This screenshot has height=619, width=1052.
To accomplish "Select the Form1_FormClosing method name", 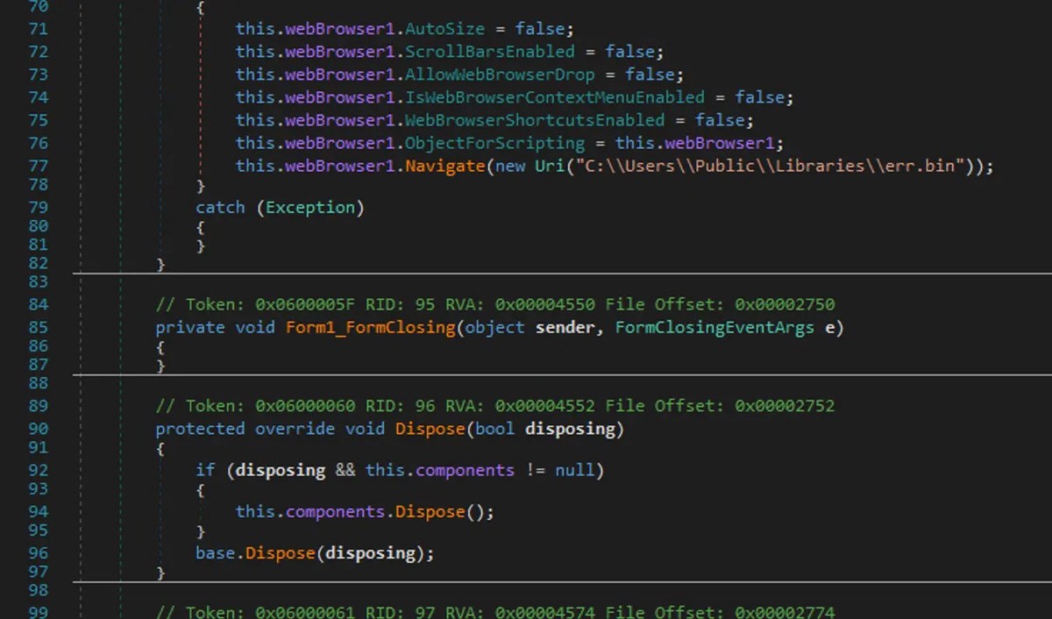I will tap(371, 327).
